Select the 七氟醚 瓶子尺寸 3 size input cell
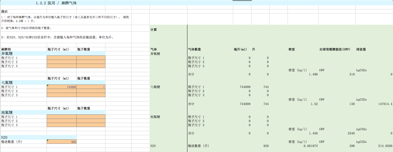Viewport: 393px width, 152px height. [62, 95]
